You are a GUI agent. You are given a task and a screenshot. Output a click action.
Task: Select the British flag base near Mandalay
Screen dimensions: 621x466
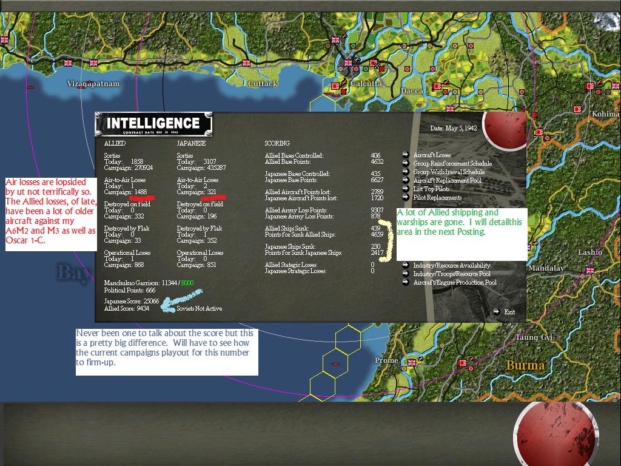(589, 270)
